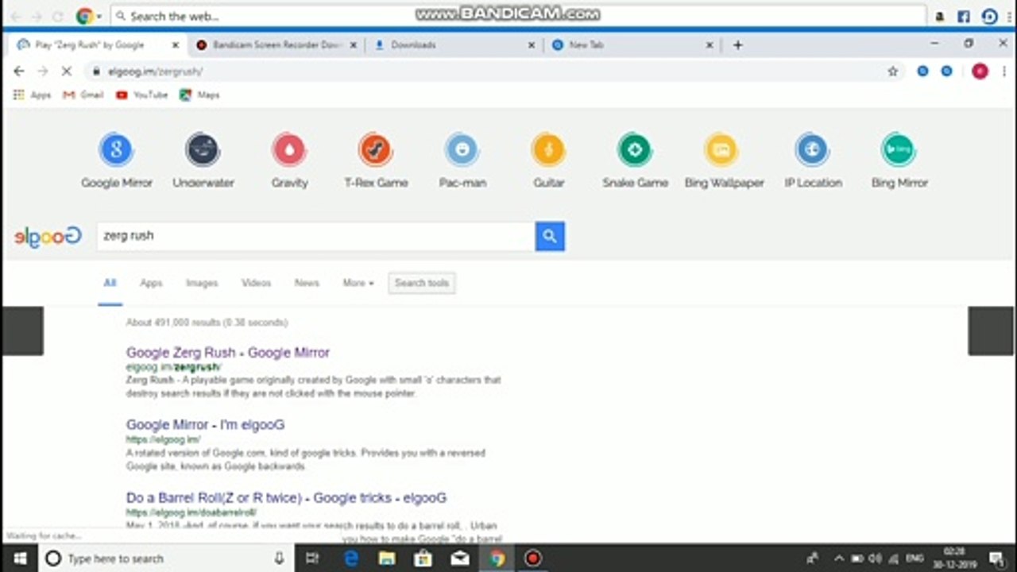Select the Apps results filter

(151, 283)
